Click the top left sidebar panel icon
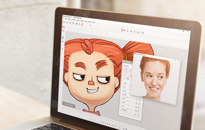205x130 pixels. 63,38
